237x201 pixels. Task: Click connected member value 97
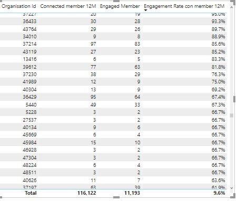coord(93,44)
